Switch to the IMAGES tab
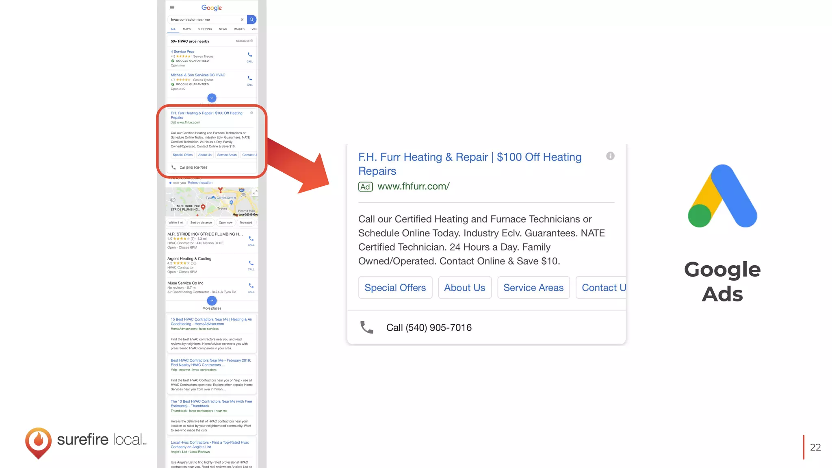832x468 pixels. (x=239, y=29)
